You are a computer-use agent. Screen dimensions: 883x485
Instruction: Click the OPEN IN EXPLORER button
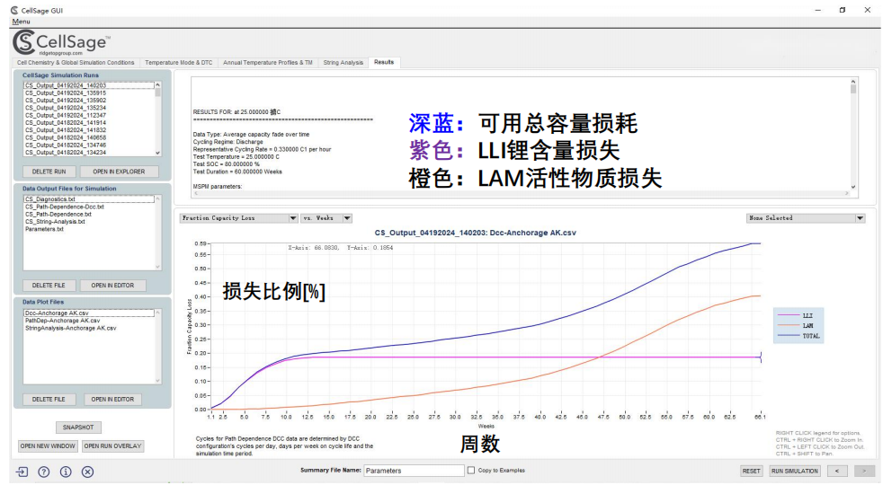(x=119, y=172)
